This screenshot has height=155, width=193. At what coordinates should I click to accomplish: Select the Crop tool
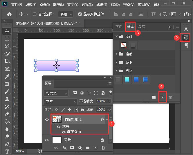tap(7, 61)
